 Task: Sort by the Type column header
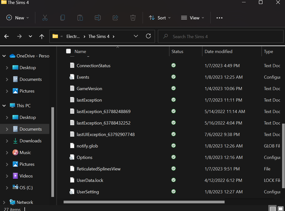(x=268, y=52)
